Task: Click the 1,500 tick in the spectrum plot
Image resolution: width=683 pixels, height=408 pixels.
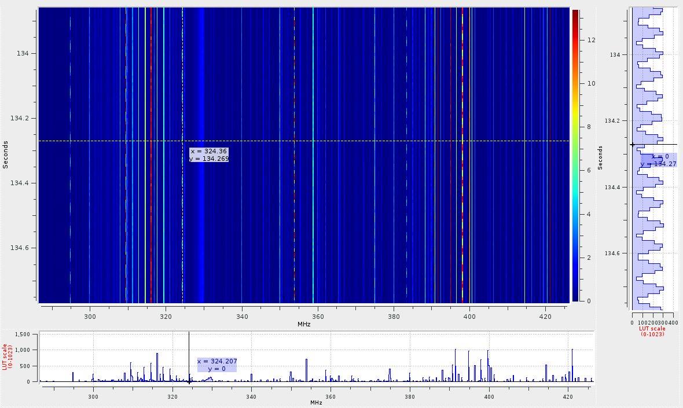Action: 22,335
